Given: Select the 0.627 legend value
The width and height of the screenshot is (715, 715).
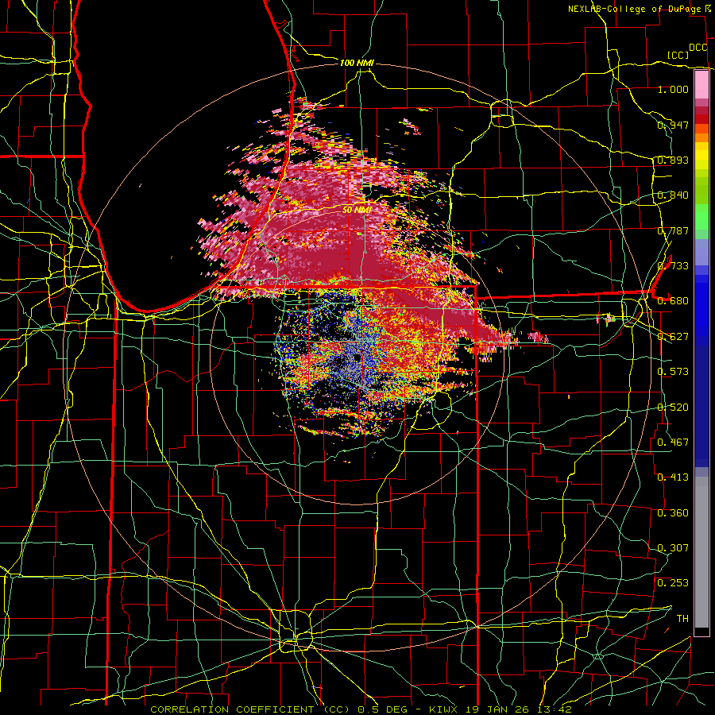Looking at the screenshot, I should (673, 337).
